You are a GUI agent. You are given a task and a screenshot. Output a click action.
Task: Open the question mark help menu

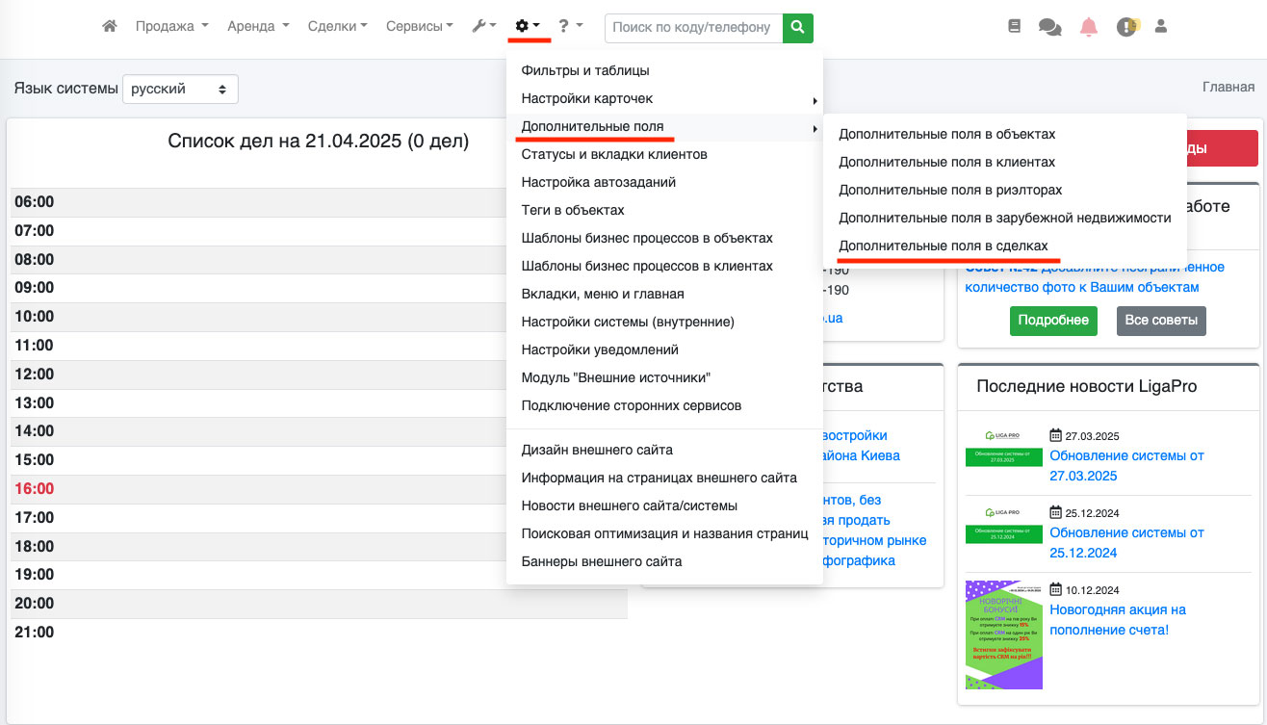click(570, 27)
